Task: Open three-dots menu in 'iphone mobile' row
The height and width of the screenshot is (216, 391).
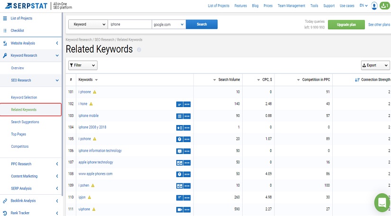Action: click(187, 116)
